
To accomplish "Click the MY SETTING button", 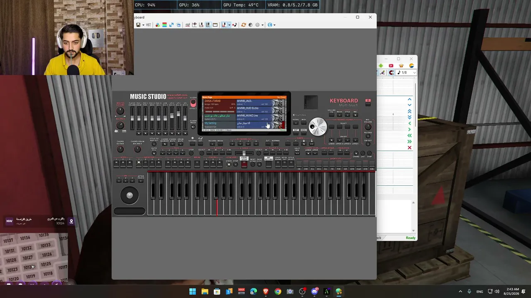I will [269, 164].
